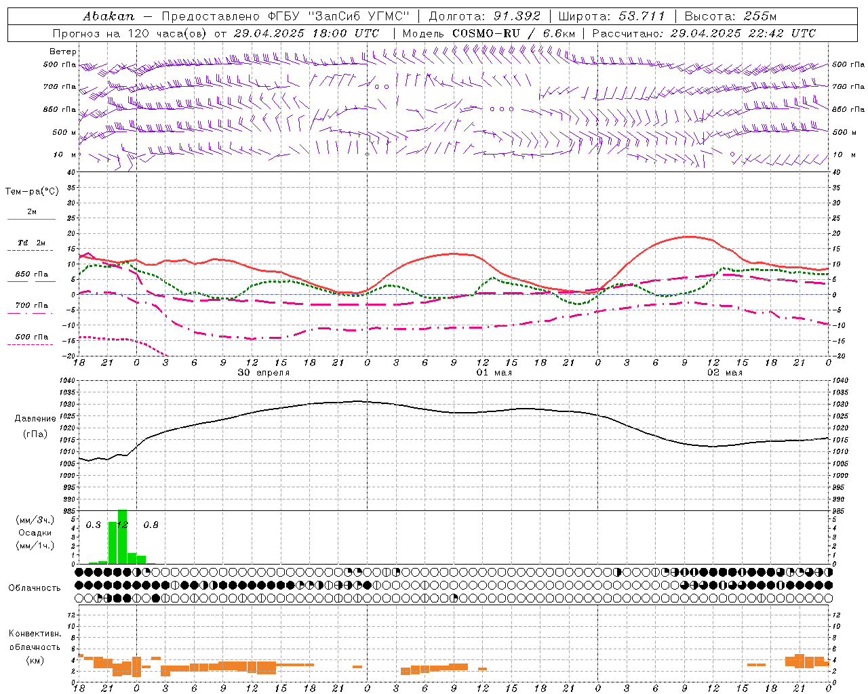
Task: Click the Широта: 53.711 latitude value
Action: (612, 16)
